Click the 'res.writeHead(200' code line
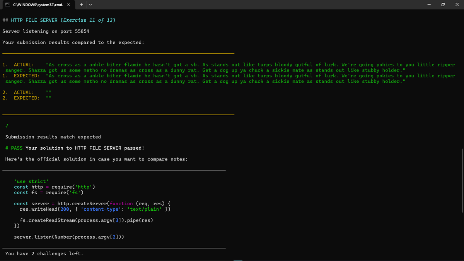464x261 pixels. pyautogui.click(x=95, y=209)
